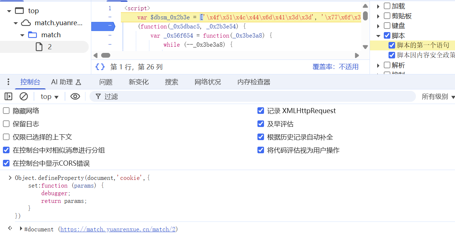The image size is (455, 235).
Task: Click the match folder icon
Action: (32, 35)
